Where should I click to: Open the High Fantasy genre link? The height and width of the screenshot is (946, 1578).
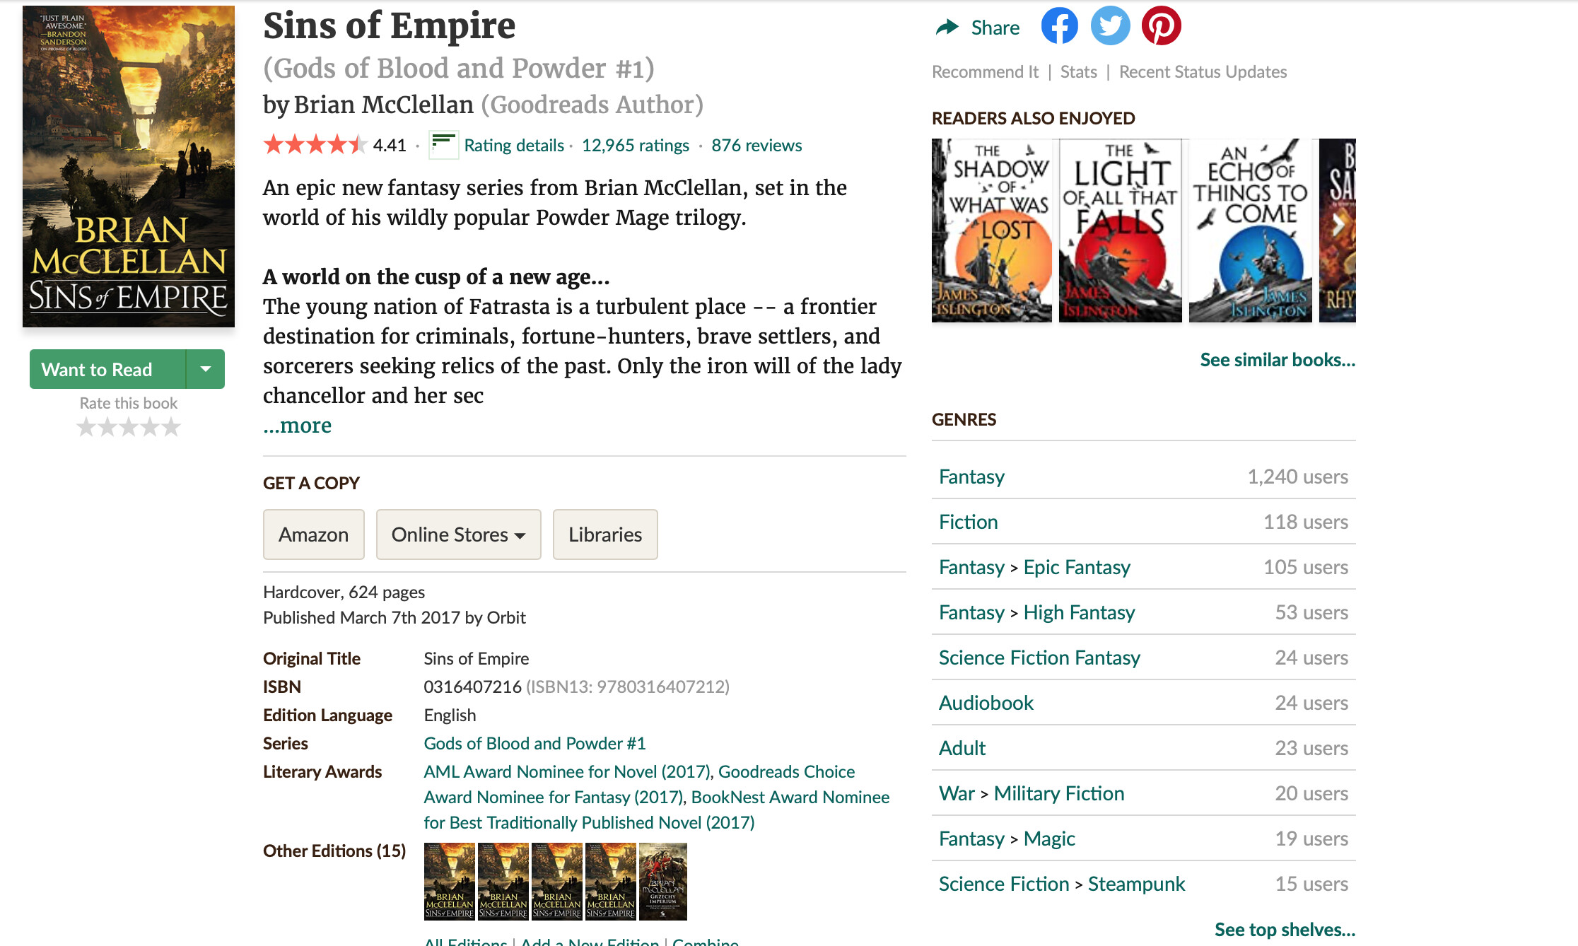coord(1079,612)
